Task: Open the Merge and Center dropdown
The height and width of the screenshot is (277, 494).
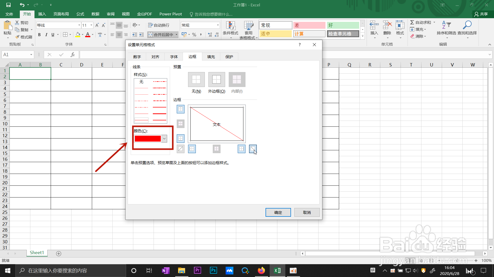Action: [x=176, y=35]
